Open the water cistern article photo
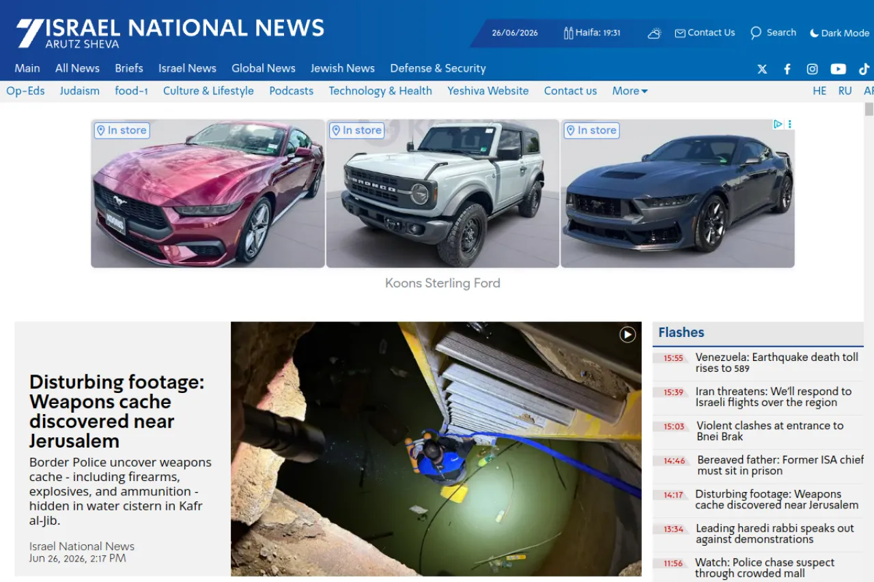The image size is (874, 582). (436, 449)
